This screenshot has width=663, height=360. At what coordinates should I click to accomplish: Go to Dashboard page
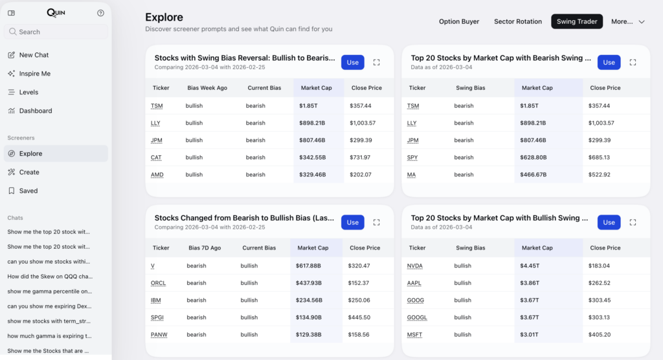pos(56,111)
